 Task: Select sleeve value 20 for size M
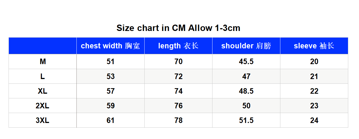pyautogui.click(x=314, y=62)
